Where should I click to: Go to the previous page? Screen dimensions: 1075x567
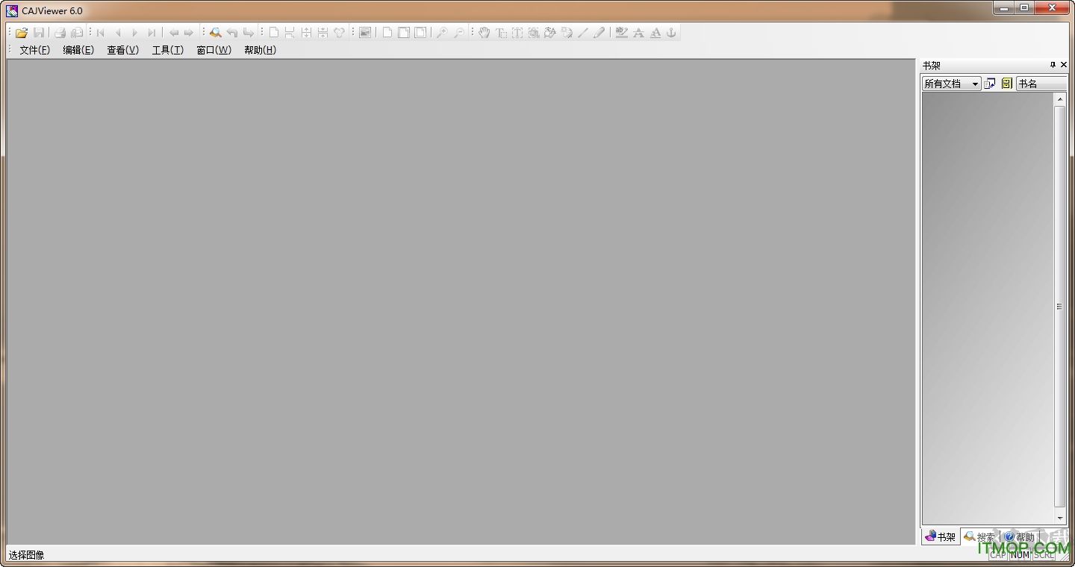click(118, 33)
